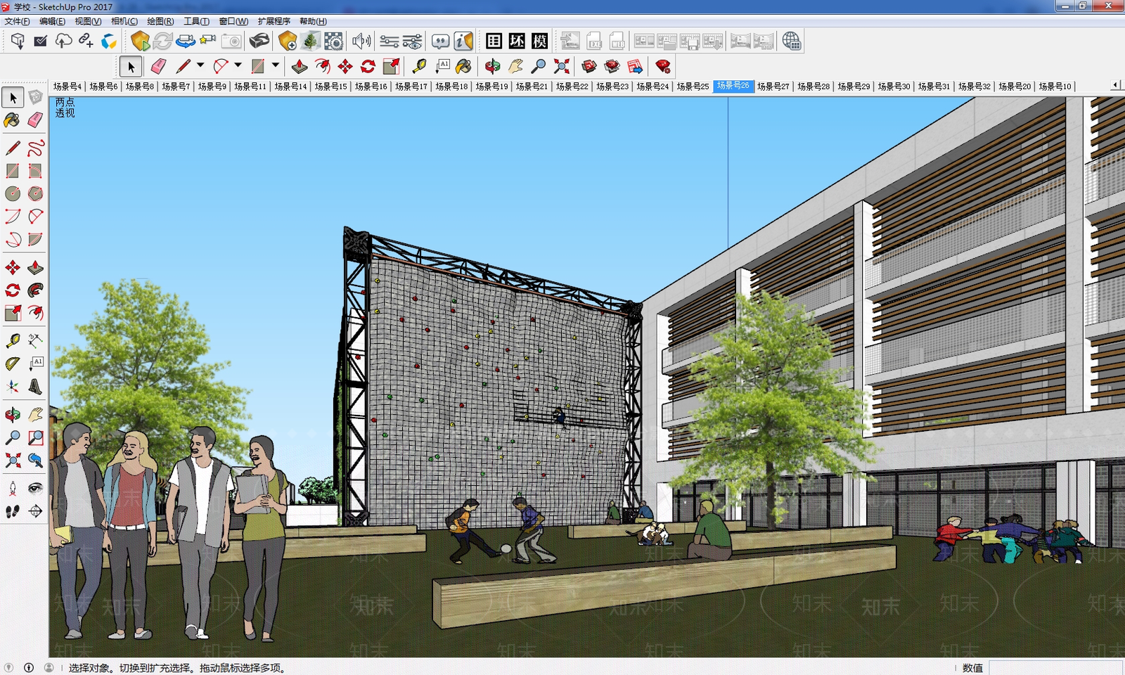The width and height of the screenshot is (1125, 675).
Task: Select the Eraser tool in top toolbar
Action: click(x=158, y=66)
